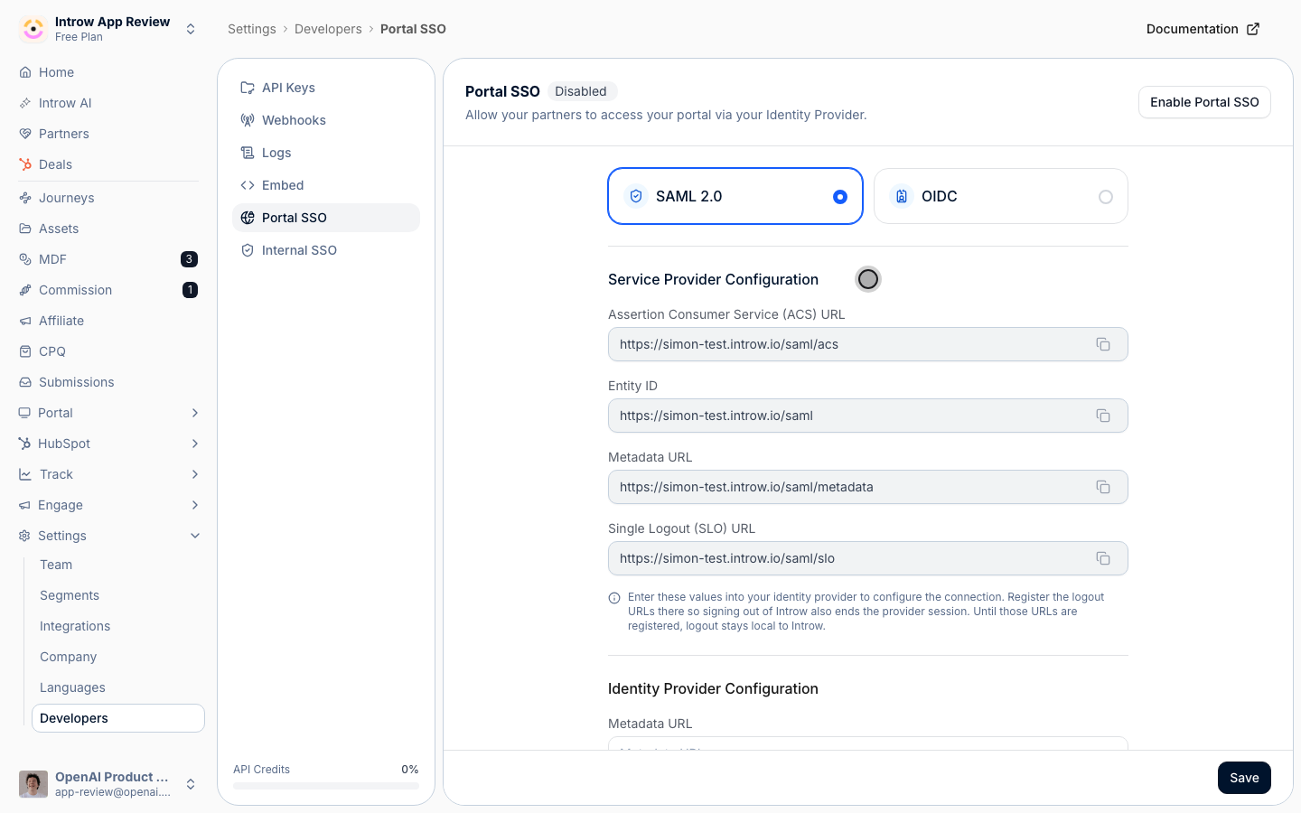Go to Developers in the breadcrumb
This screenshot has height=813, width=1301.
328,29
